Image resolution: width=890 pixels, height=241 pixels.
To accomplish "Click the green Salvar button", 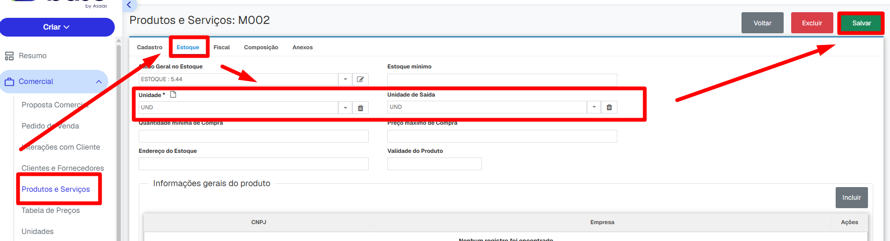I will 861,23.
